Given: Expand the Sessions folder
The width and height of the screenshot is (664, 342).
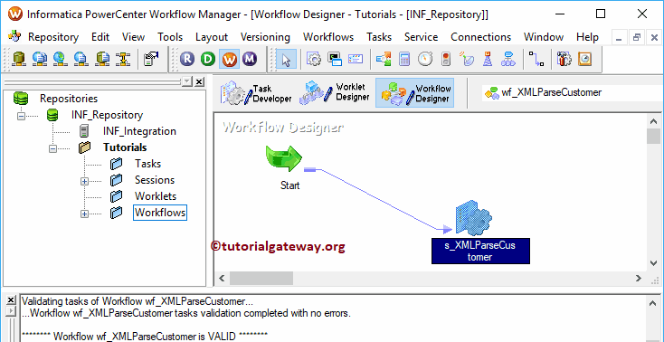Looking at the screenshot, I should click(x=84, y=181).
